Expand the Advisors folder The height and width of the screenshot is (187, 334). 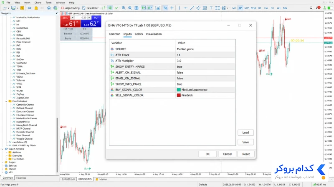point(6,152)
